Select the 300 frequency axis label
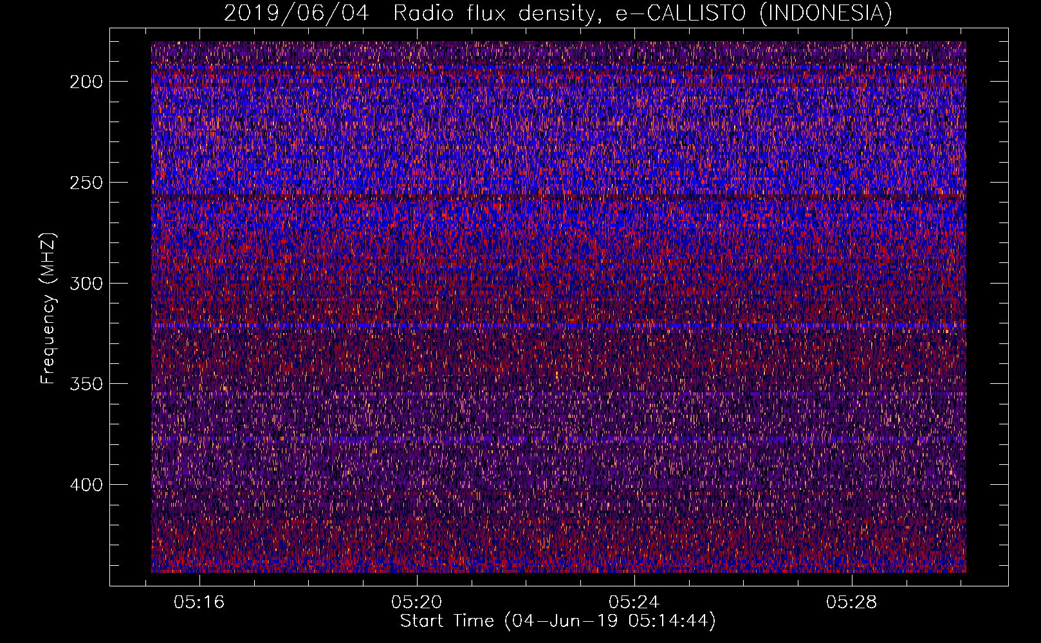Image resolution: width=1041 pixels, height=643 pixels. coord(86,284)
